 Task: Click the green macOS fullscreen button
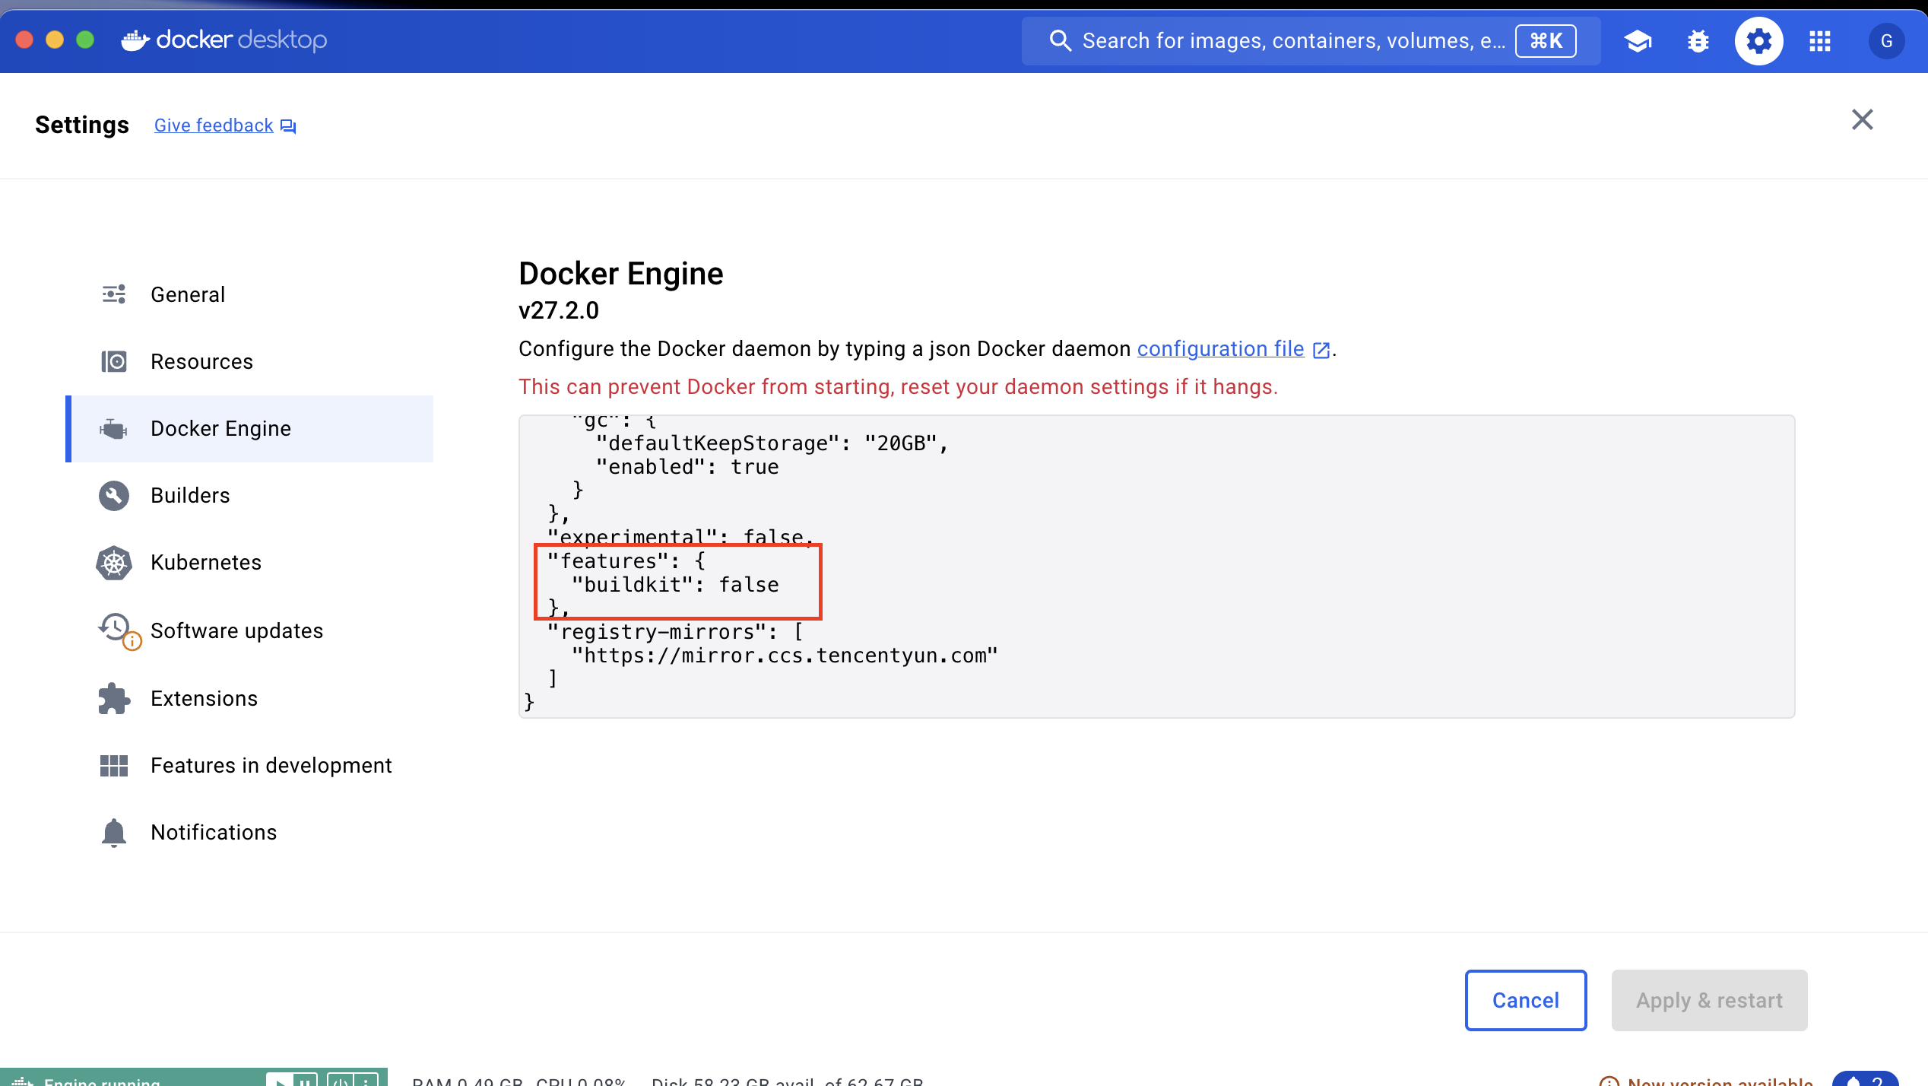tap(85, 40)
